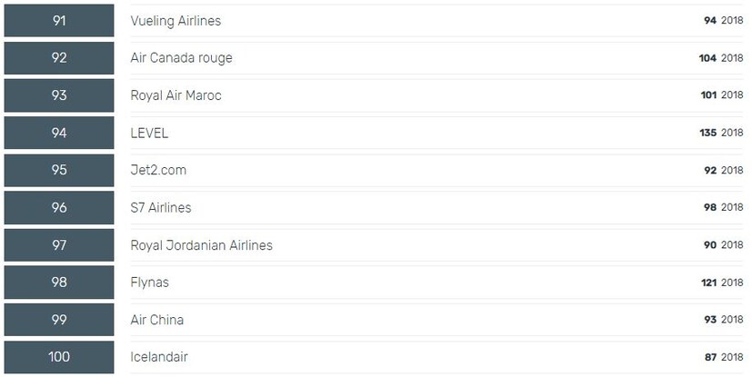The width and height of the screenshot is (752, 377).
Task: Select Air China from the ranking
Action: pyautogui.click(x=156, y=319)
